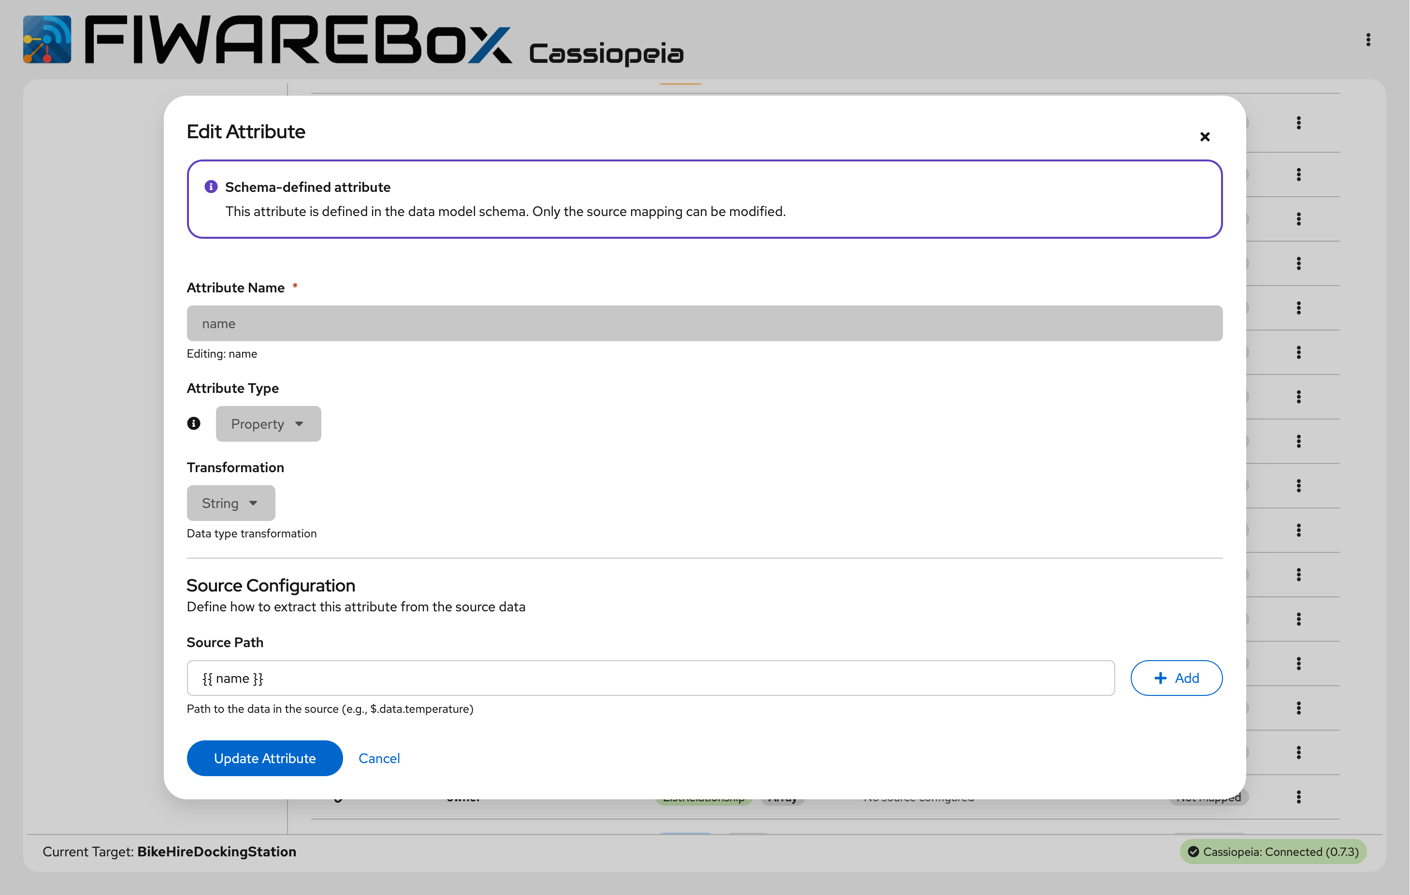Close the Edit Attribute dialog
This screenshot has height=895, width=1410.
tap(1205, 136)
